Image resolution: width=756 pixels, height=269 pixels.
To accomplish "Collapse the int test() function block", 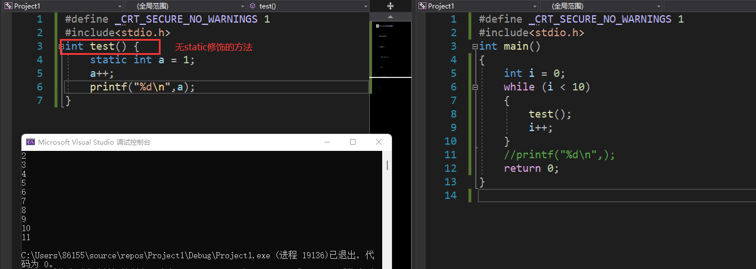I will pos(62,46).
